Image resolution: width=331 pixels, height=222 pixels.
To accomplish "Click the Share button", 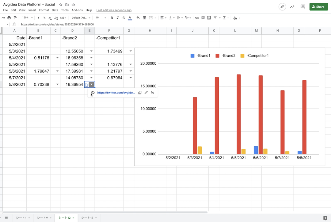I will [x=319, y=7].
